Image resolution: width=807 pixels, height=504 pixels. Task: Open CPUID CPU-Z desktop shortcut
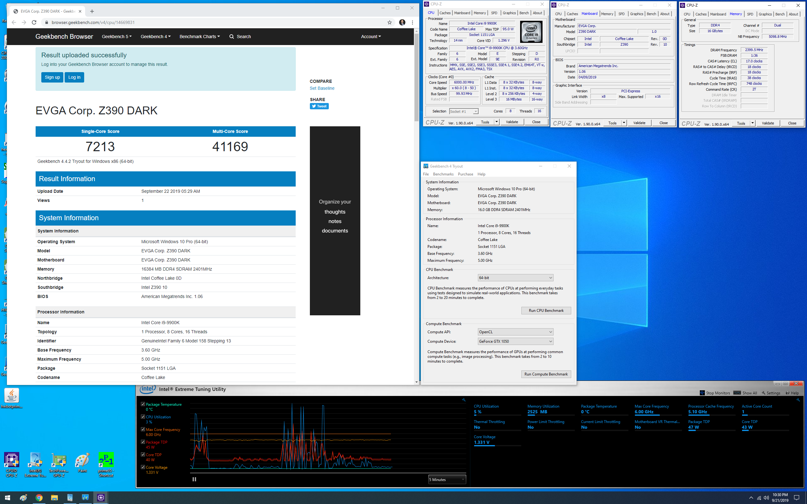11,465
